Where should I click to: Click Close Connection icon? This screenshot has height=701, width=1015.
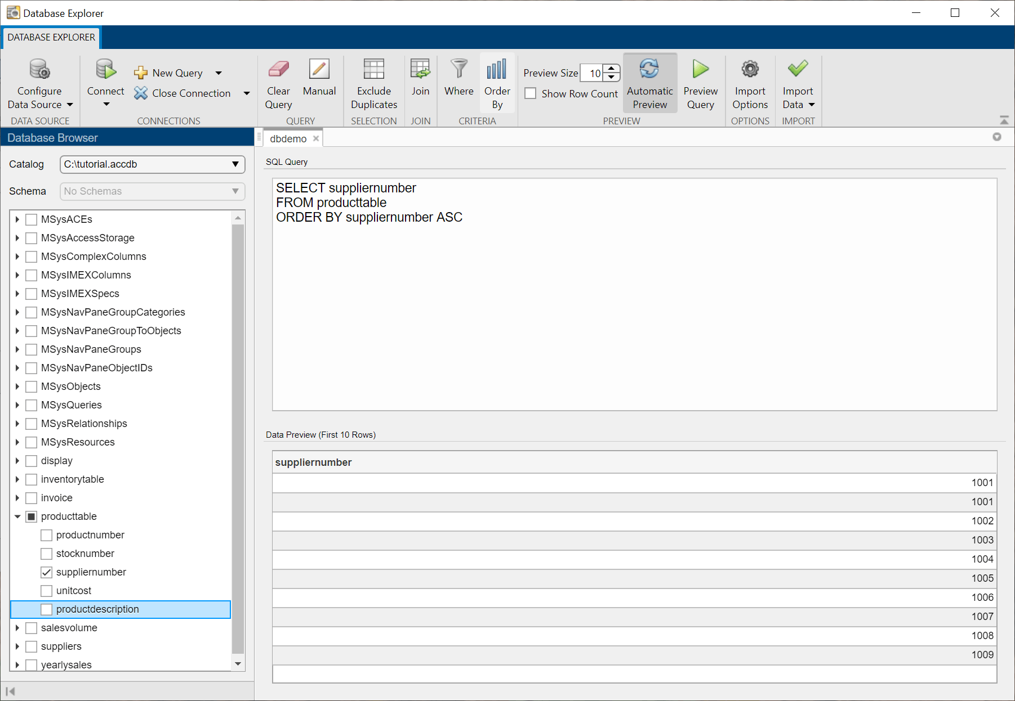[141, 93]
